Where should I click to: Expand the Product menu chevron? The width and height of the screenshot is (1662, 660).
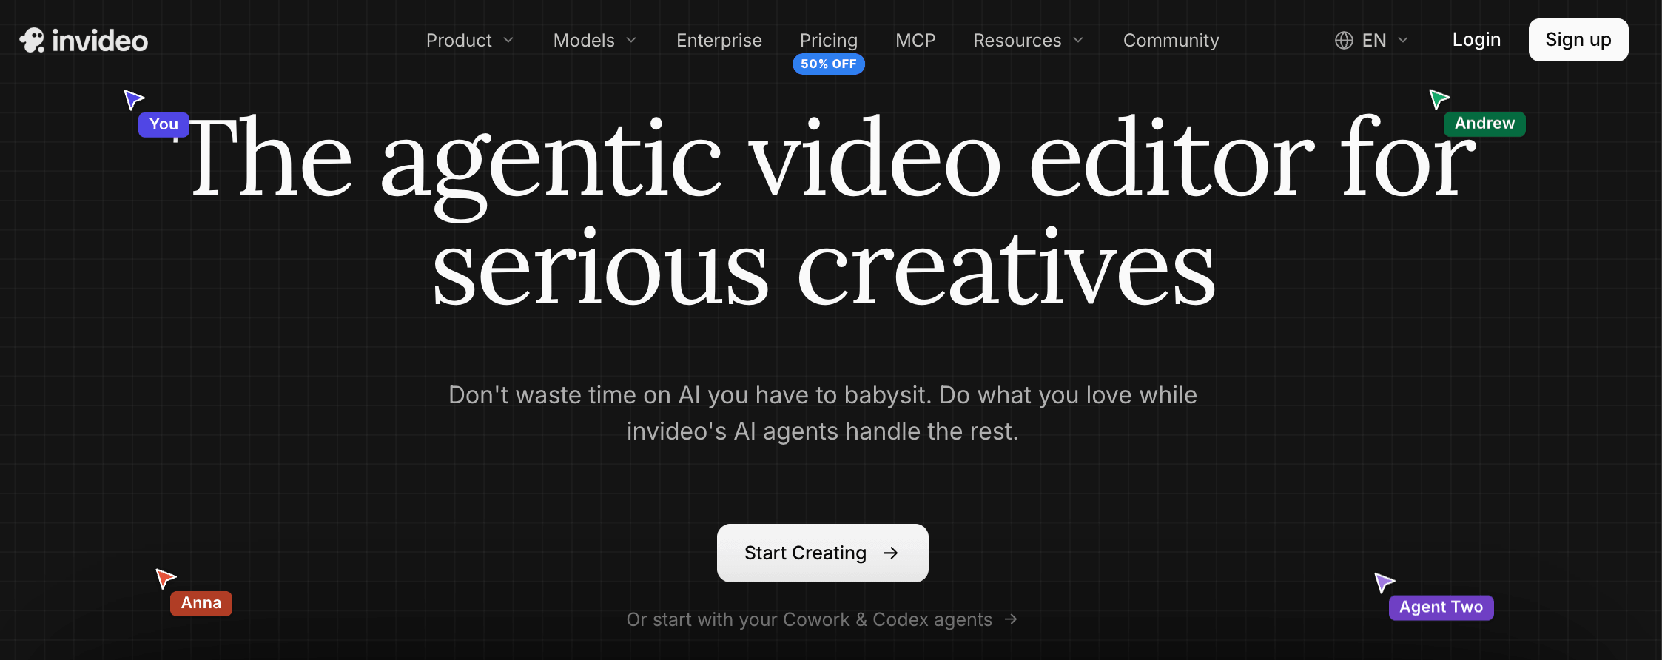point(508,40)
